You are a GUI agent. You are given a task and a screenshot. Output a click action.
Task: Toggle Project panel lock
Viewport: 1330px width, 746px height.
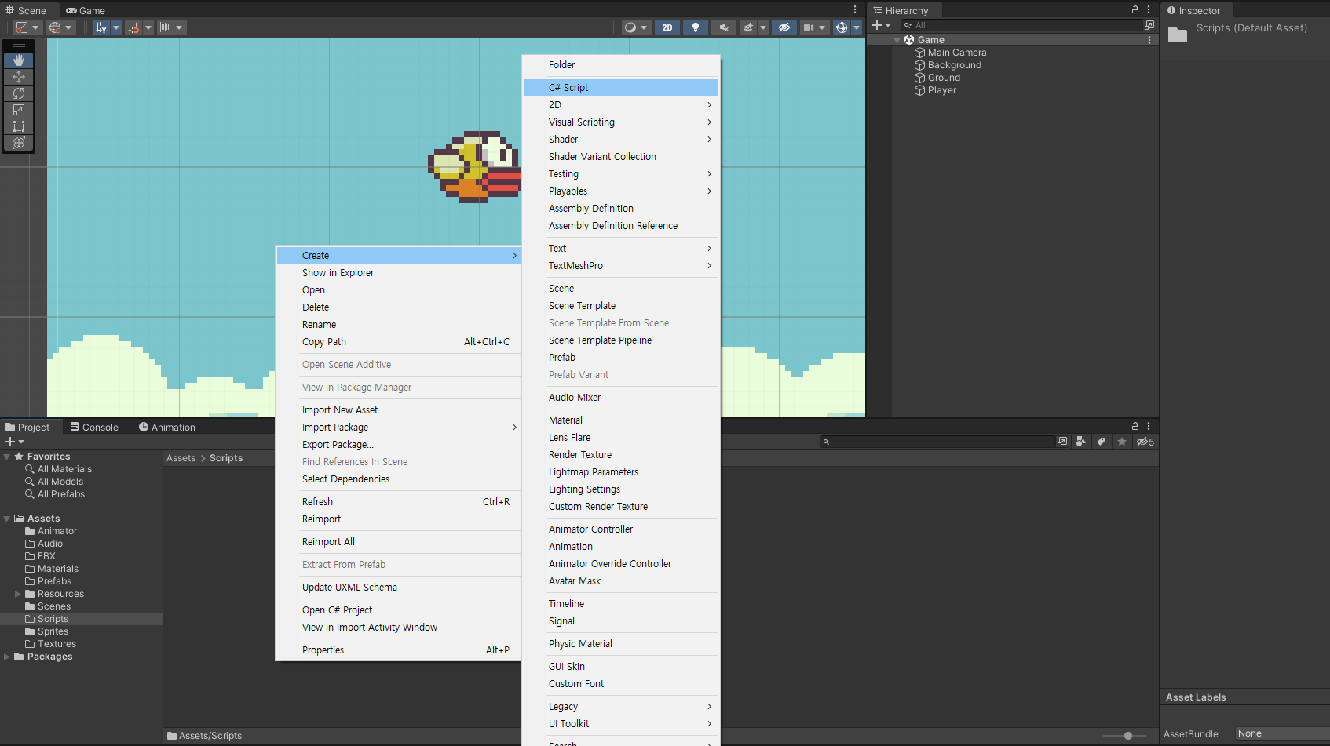pos(1135,427)
